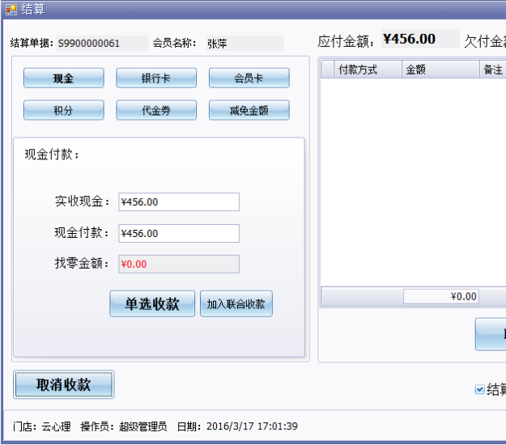
Task: Choose 银行卡 payment method
Action: point(156,78)
